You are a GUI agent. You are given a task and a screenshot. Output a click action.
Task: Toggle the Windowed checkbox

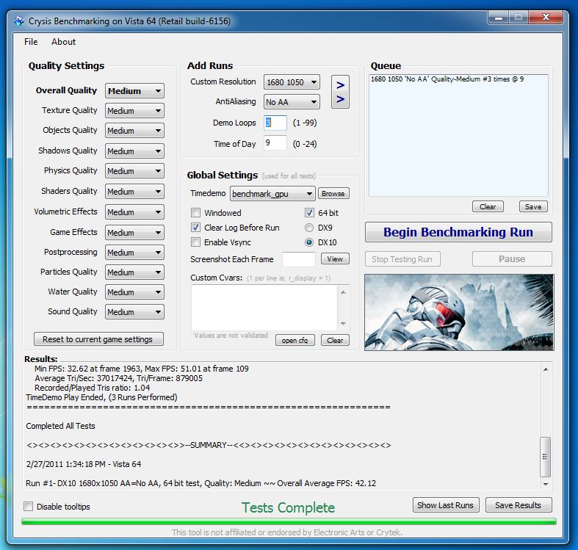[x=196, y=213]
